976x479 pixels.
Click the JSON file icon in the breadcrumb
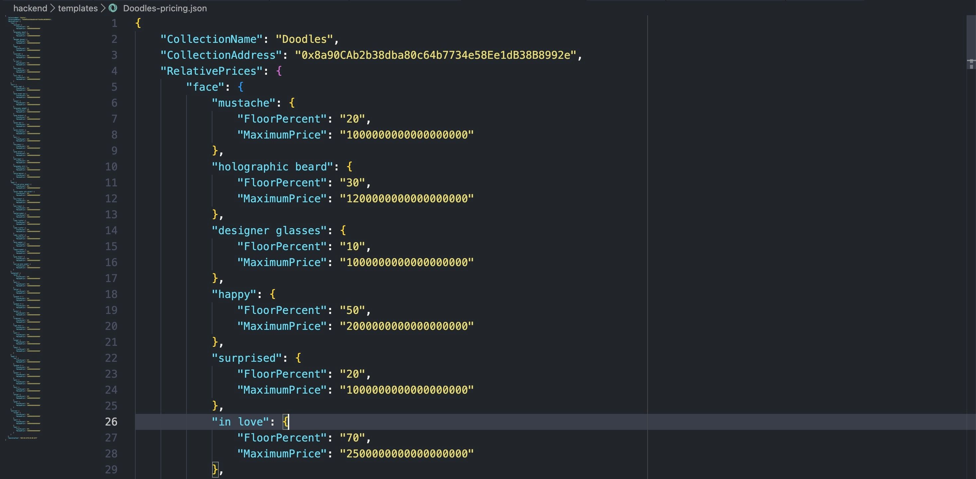click(x=113, y=8)
